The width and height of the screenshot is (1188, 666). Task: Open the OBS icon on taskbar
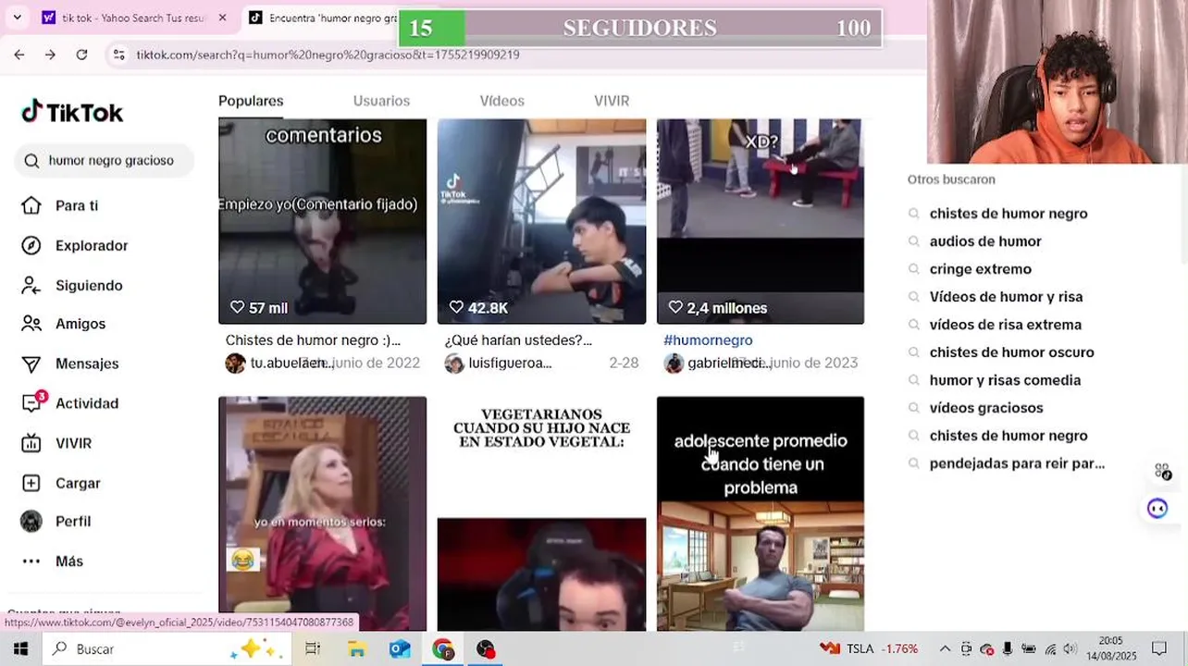486,648
